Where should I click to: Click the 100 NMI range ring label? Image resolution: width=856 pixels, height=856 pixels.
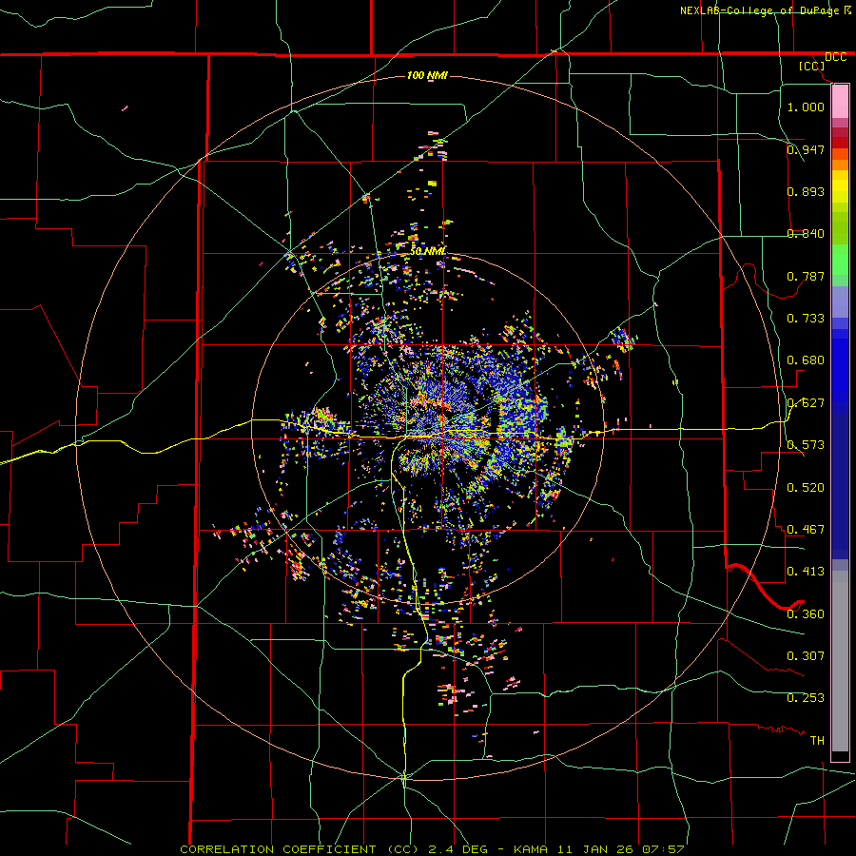point(427,75)
